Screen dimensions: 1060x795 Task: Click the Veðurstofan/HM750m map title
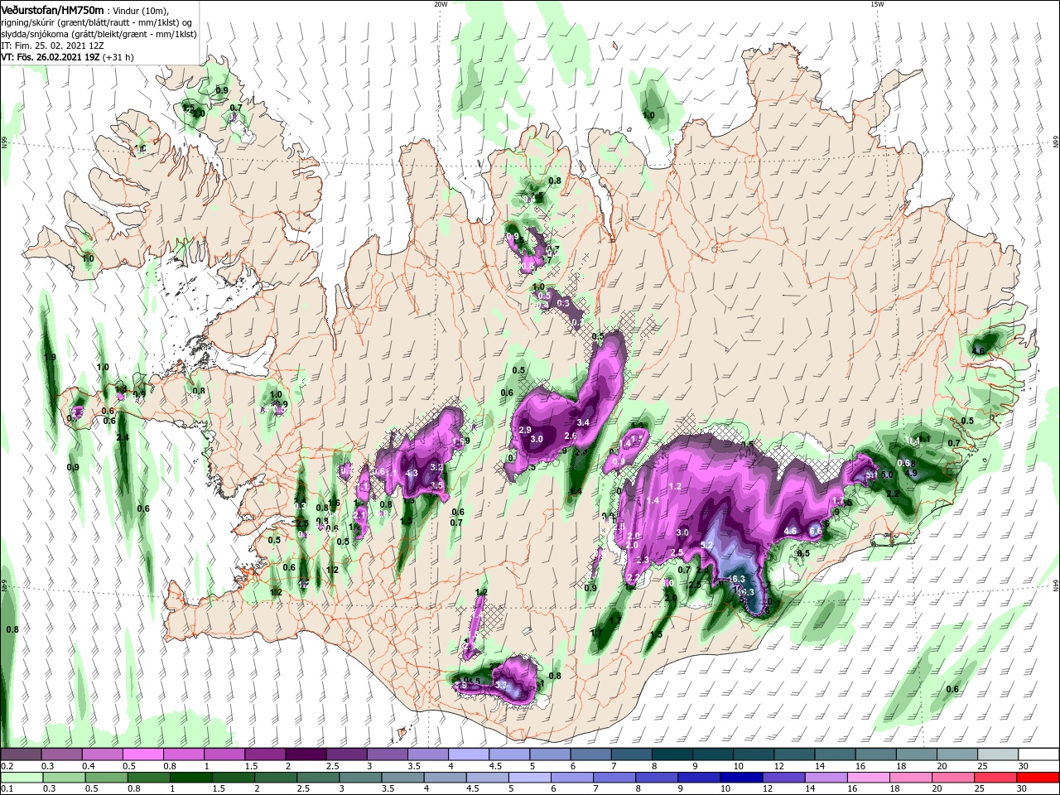[52, 9]
